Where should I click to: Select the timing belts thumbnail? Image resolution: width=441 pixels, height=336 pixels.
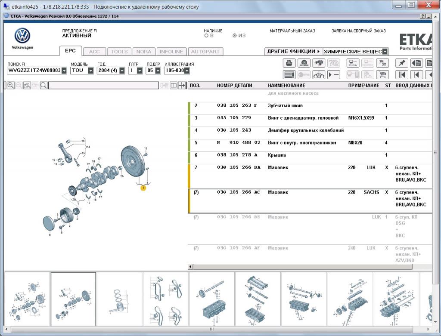point(166,299)
